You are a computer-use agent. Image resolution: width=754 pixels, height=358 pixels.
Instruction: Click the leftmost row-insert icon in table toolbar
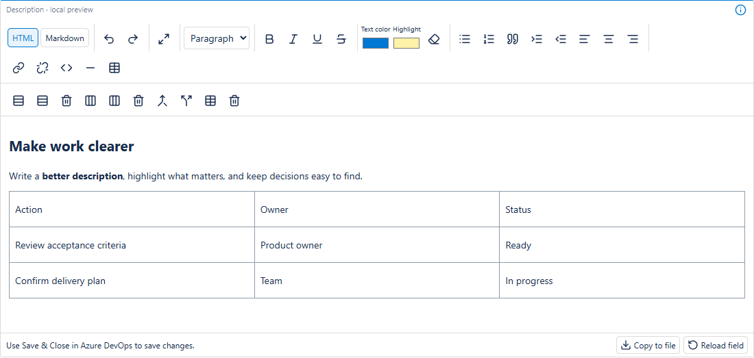pyautogui.click(x=19, y=101)
